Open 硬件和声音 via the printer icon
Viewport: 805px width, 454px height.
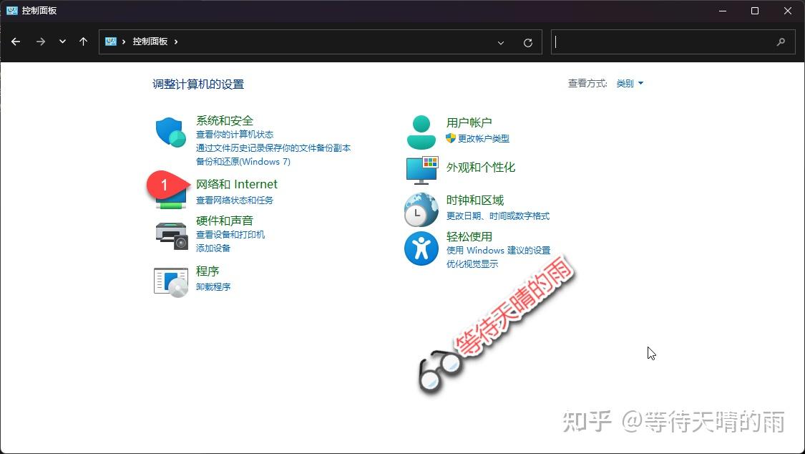pos(170,232)
